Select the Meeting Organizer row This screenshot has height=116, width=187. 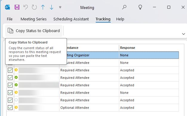click(122, 55)
